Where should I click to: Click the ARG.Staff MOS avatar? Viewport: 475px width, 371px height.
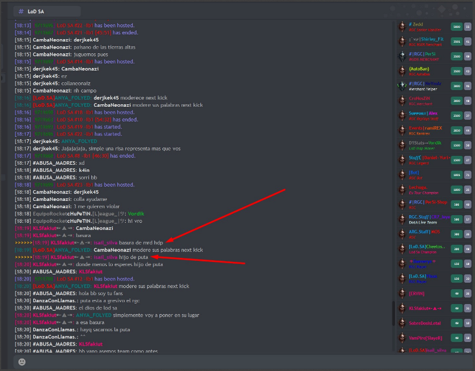[x=402, y=234]
